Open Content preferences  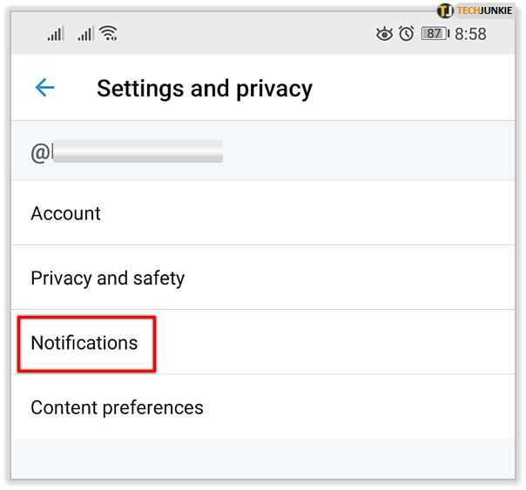117,407
